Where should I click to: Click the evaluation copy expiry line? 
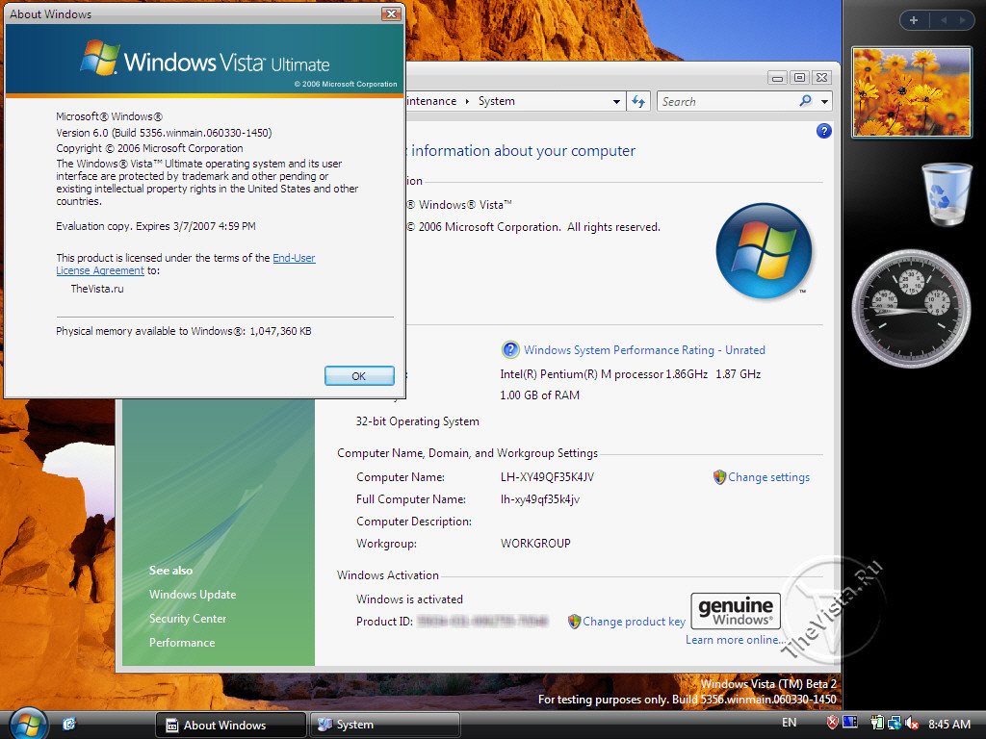[156, 225]
